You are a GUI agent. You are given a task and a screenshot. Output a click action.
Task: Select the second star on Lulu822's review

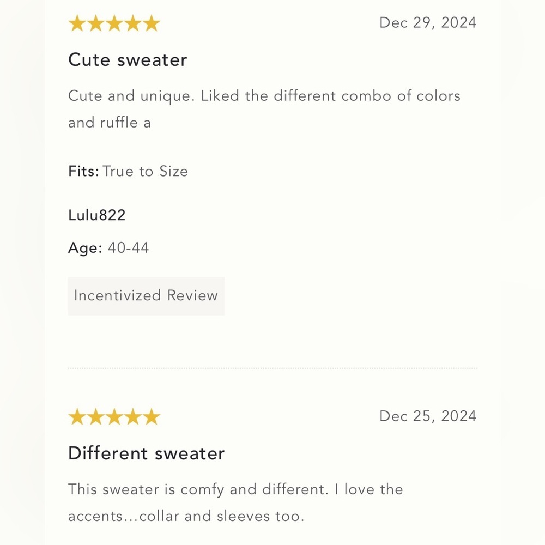tap(95, 24)
